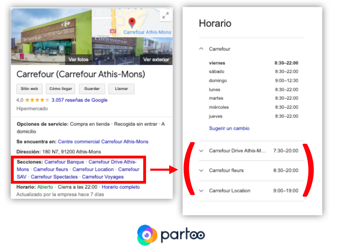Click the Guardar button
The image size is (337, 251).
click(x=92, y=89)
